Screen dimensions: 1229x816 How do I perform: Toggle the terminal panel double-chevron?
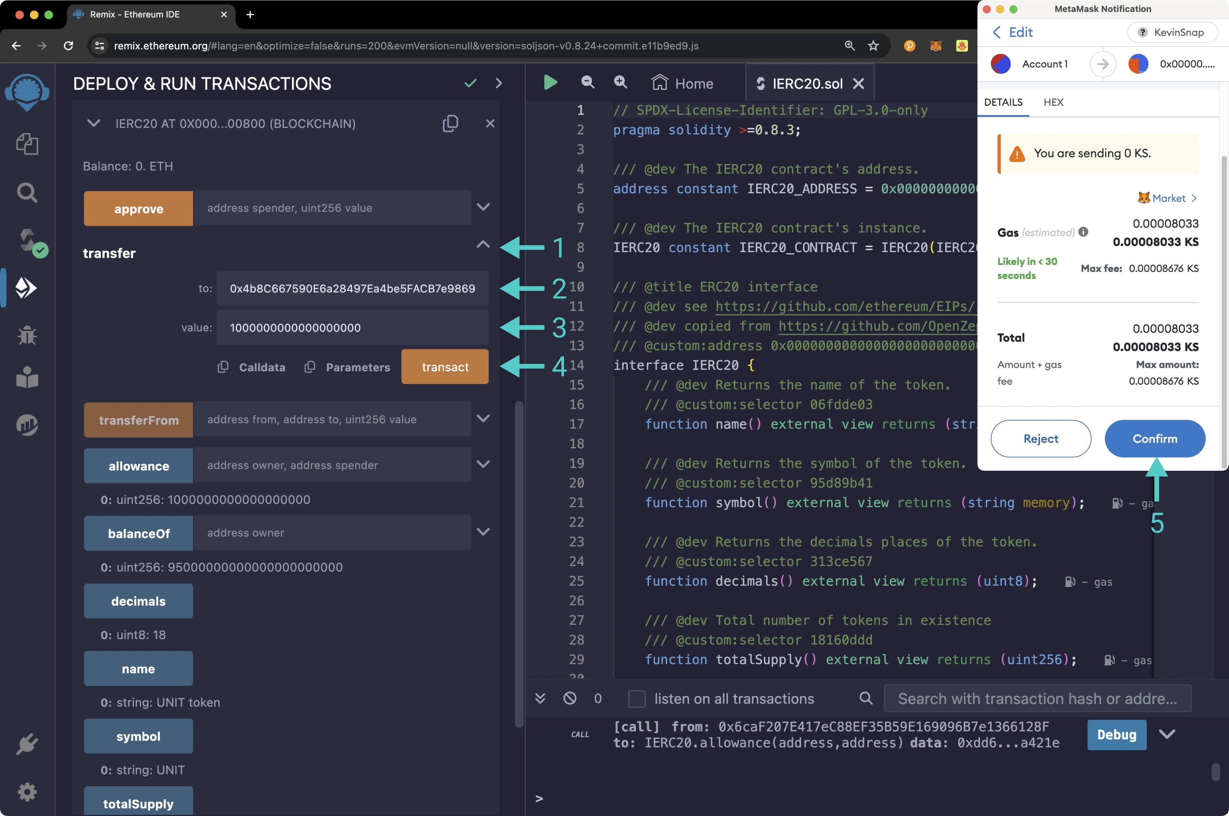point(540,698)
